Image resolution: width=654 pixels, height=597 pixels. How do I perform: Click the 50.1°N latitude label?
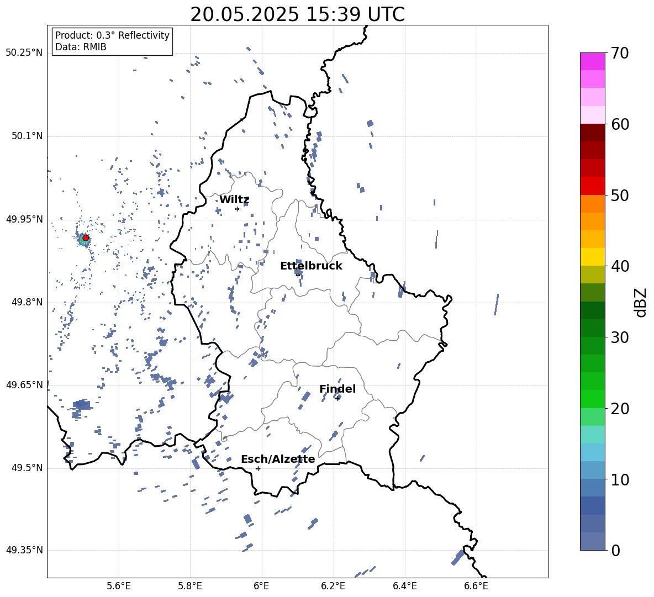[27, 136]
